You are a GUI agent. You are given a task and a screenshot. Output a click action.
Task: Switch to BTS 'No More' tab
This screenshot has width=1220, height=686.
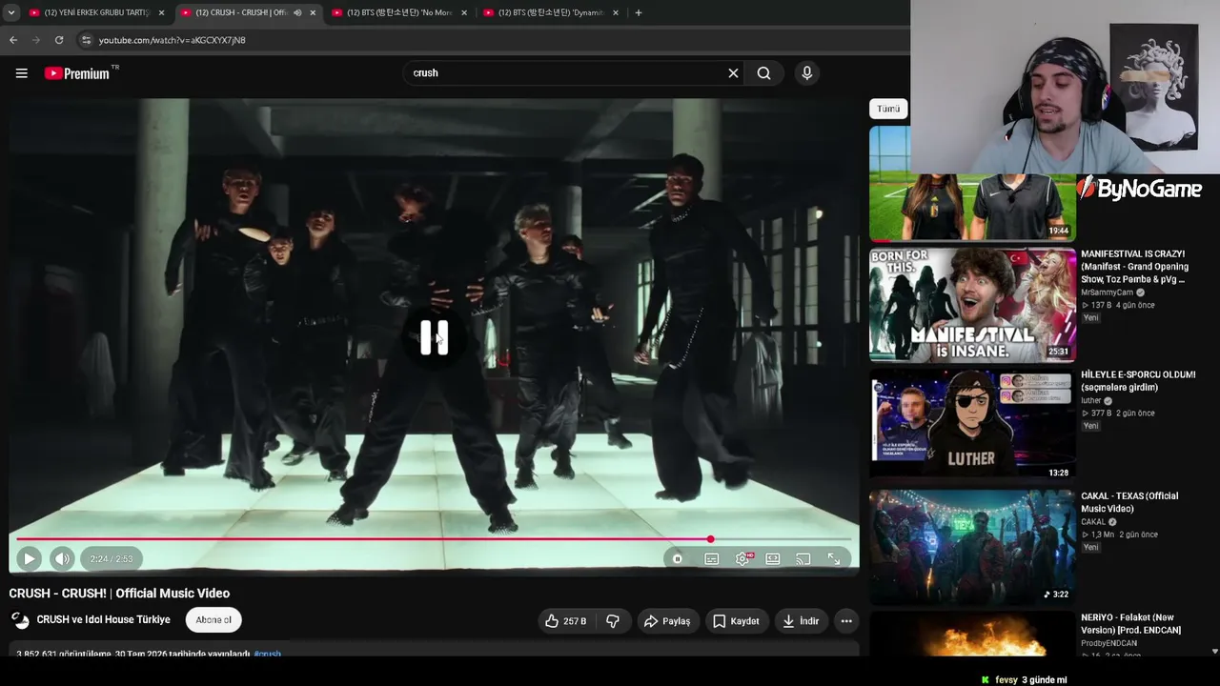tap(399, 12)
